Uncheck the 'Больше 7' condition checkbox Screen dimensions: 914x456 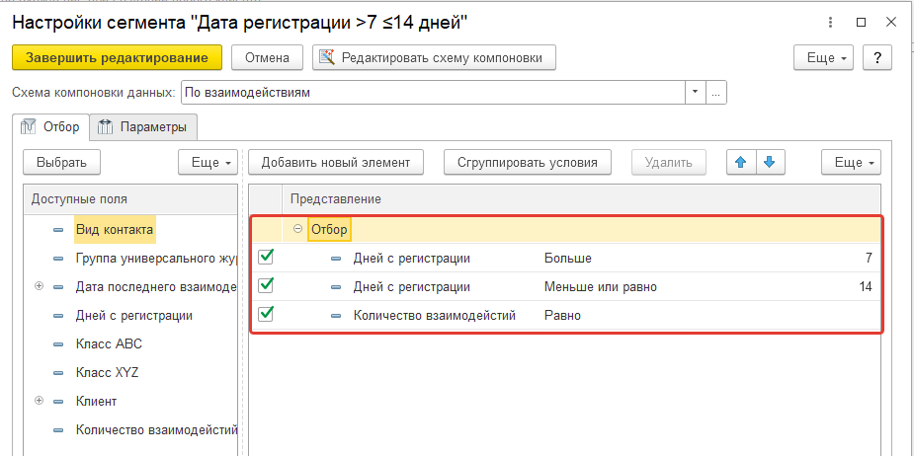click(266, 258)
